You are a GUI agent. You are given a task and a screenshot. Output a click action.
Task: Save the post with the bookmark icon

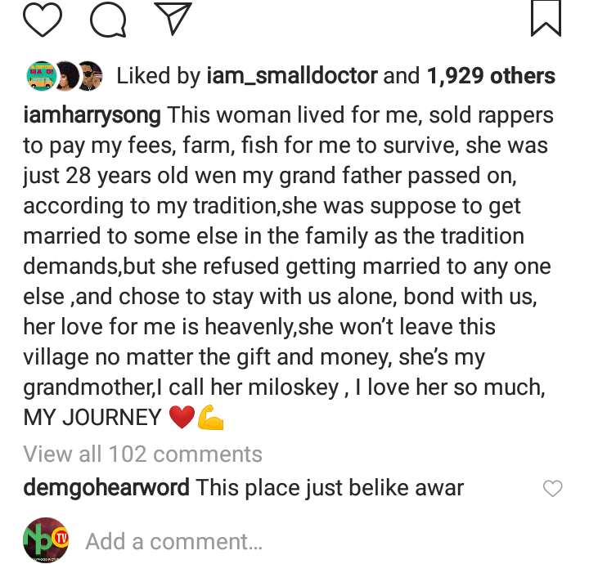pos(546,19)
